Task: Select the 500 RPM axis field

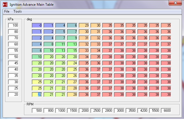Action: pos(37,110)
